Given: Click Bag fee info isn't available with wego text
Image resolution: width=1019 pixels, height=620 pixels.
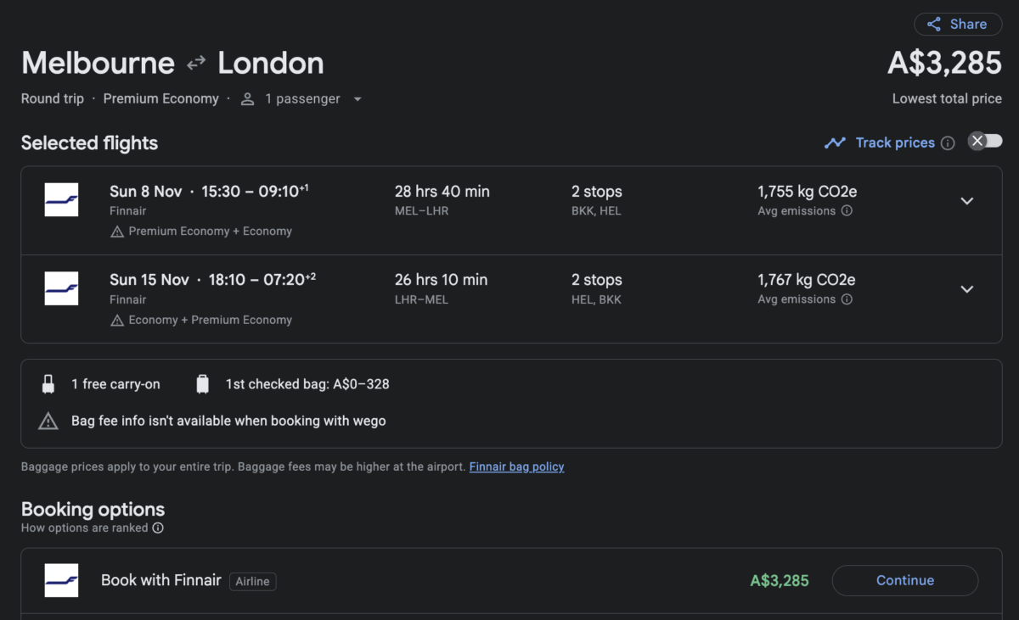Looking at the screenshot, I should point(228,421).
